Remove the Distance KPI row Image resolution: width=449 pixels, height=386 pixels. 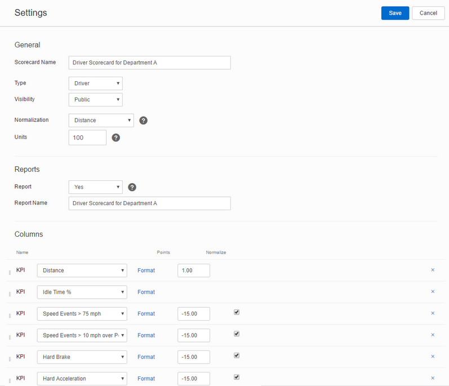pos(433,270)
